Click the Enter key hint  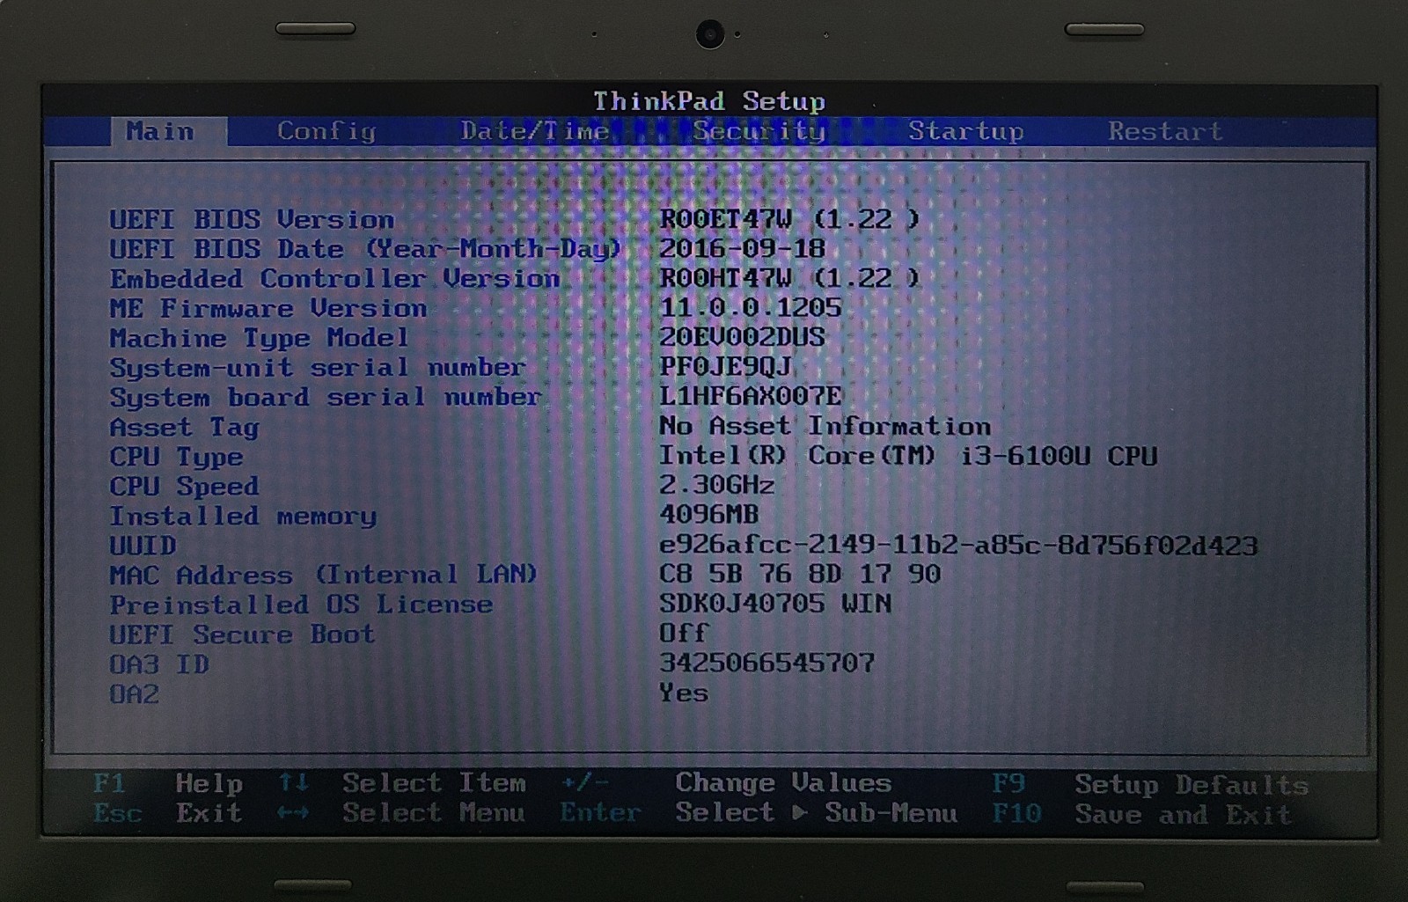point(601,813)
